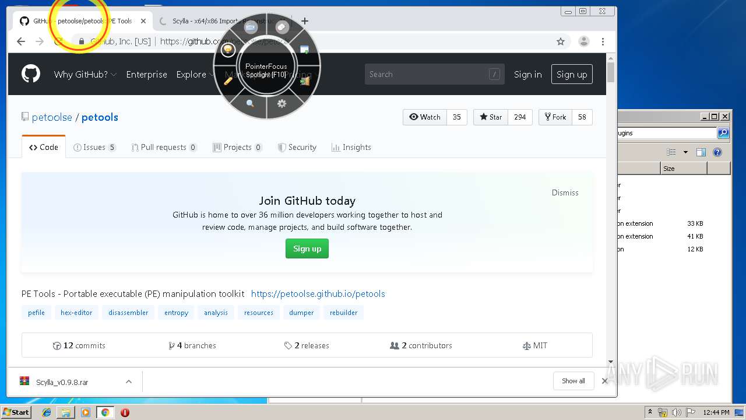The image size is (746, 420).
Task: Open Chrome profile avatar
Action: point(583,41)
